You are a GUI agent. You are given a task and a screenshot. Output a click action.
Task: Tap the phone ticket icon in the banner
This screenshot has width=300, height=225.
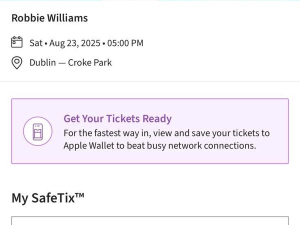[x=37, y=132]
